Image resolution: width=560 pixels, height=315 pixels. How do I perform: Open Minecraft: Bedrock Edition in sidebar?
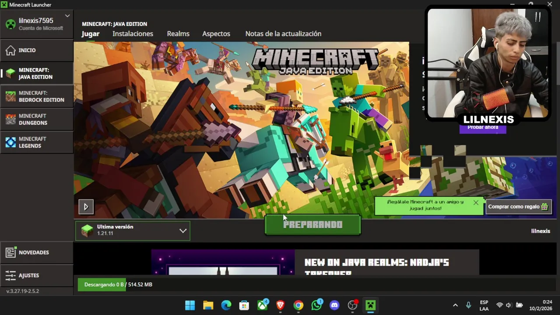(37, 96)
